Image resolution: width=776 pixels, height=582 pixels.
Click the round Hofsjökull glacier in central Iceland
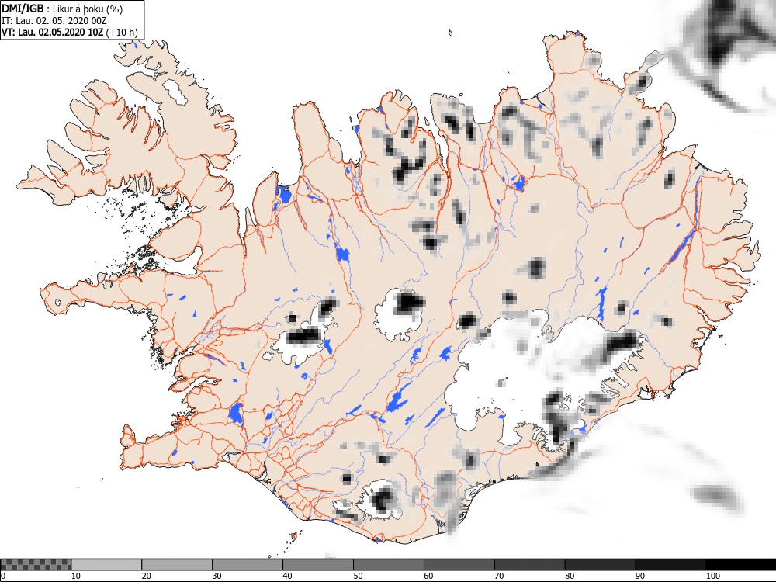400,315
